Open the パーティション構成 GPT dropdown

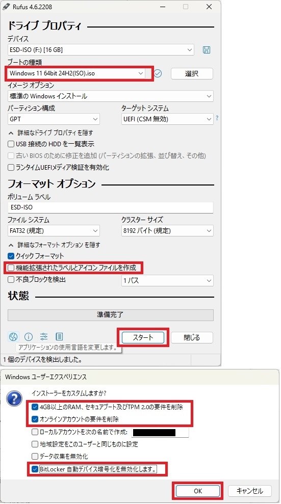54,119
